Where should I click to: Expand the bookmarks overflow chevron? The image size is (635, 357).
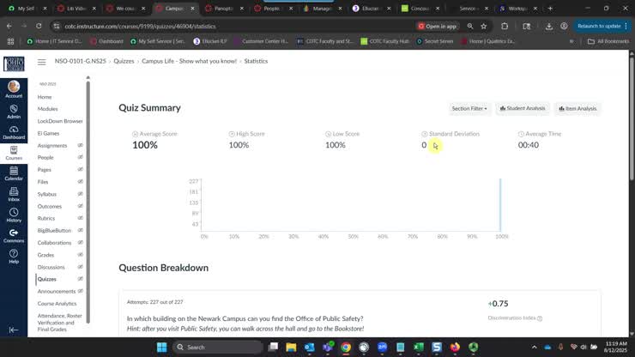click(x=571, y=41)
